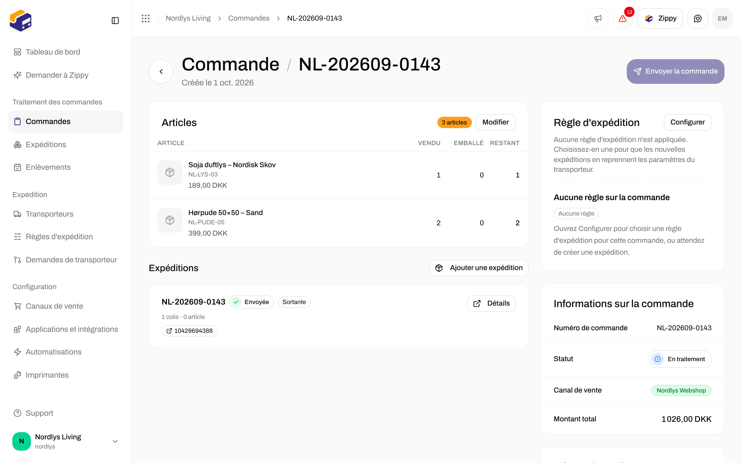Open Demander à Zippy
The width and height of the screenshot is (741, 463).
pos(66,75)
